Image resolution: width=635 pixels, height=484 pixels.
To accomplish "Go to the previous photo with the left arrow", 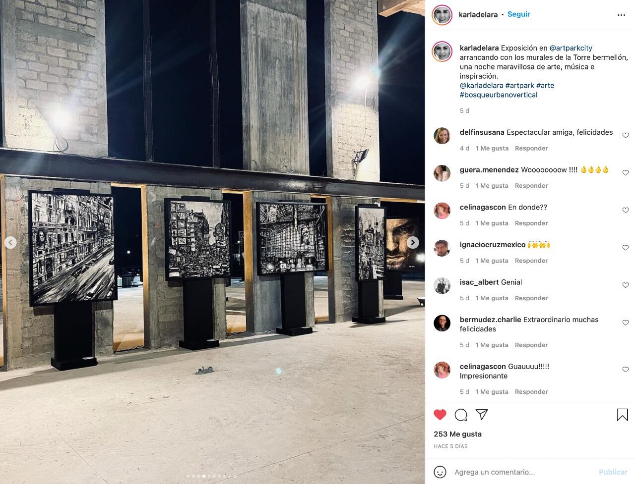I will [x=10, y=242].
